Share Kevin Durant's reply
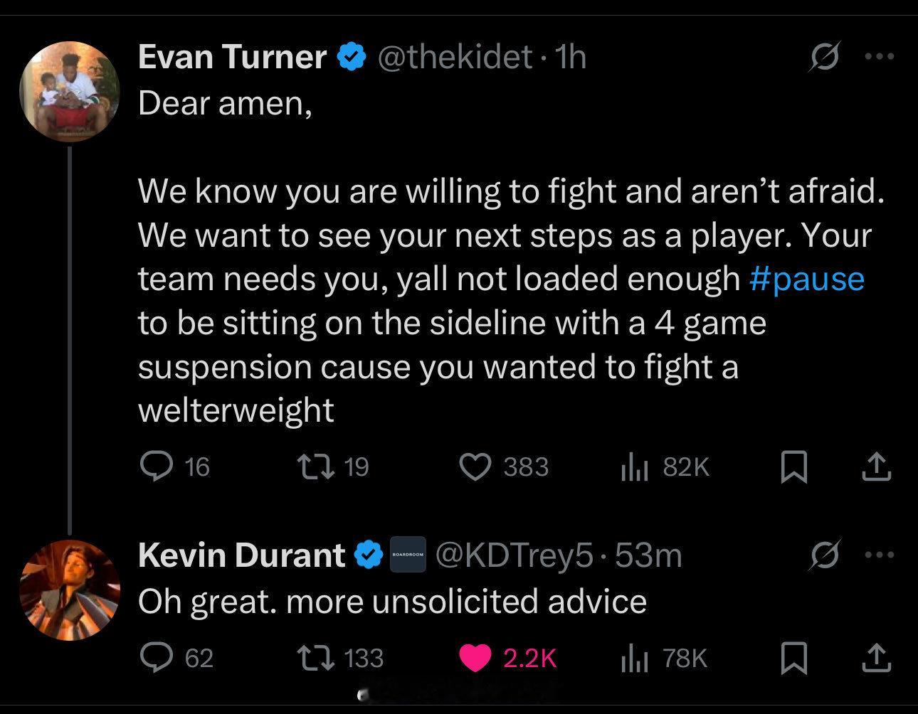918x714 pixels. (876, 658)
